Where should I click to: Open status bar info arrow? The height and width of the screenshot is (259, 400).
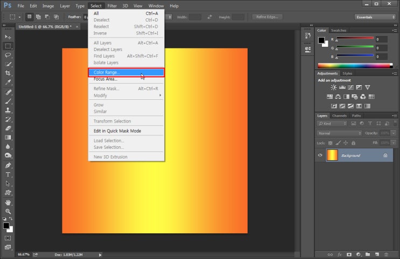click(100, 255)
